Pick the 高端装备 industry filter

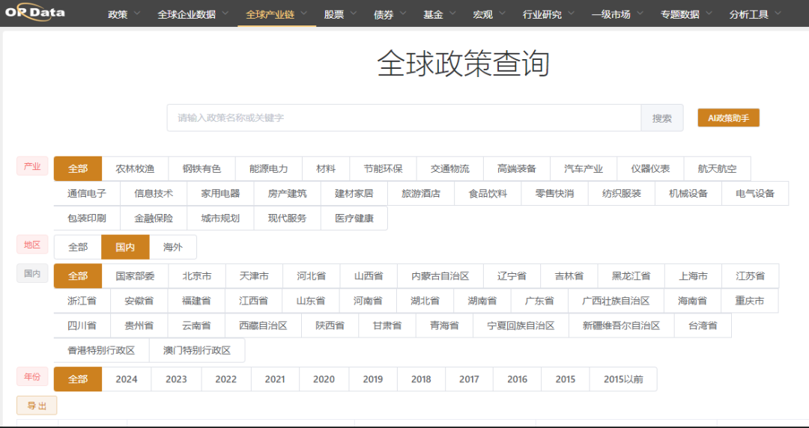click(517, 168)
